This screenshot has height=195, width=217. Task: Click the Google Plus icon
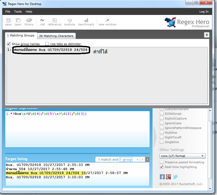click(168, 177)
